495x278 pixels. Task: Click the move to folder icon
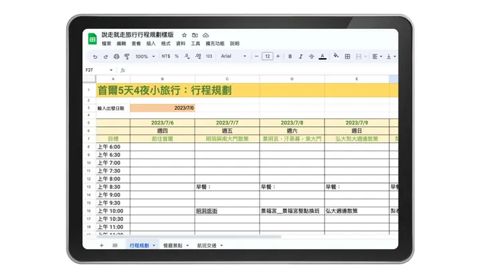[195, 35]
